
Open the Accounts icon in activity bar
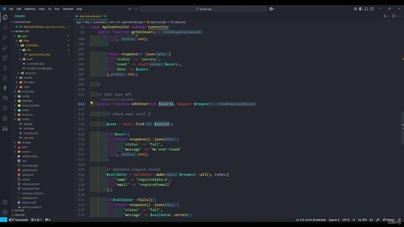(x=5, y=202)
